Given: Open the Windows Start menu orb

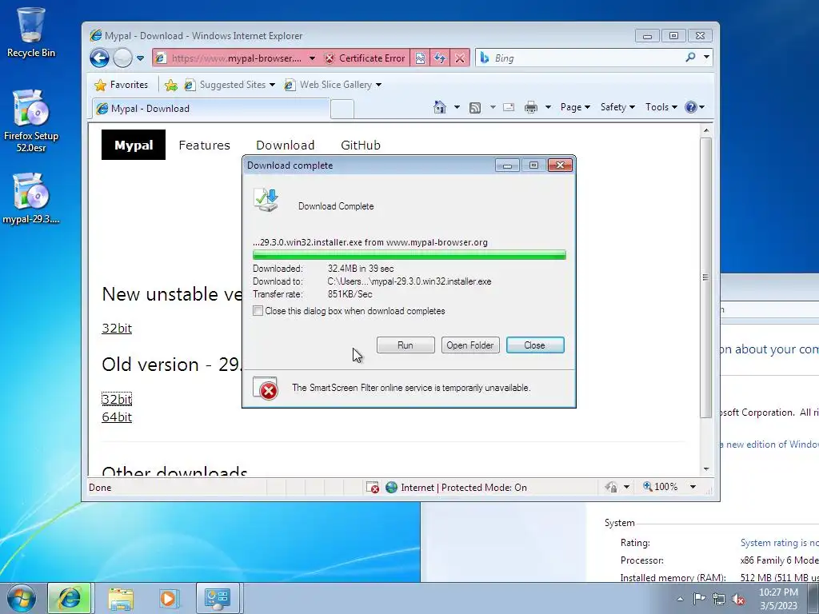Looking at the screenshot, I should [x=22, y=598].
